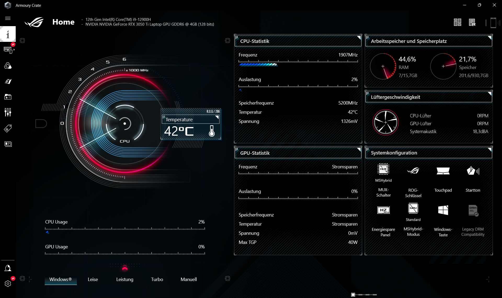Open the Aura Sync sidebar icon

pyautogui.click(x=8, y=66)
